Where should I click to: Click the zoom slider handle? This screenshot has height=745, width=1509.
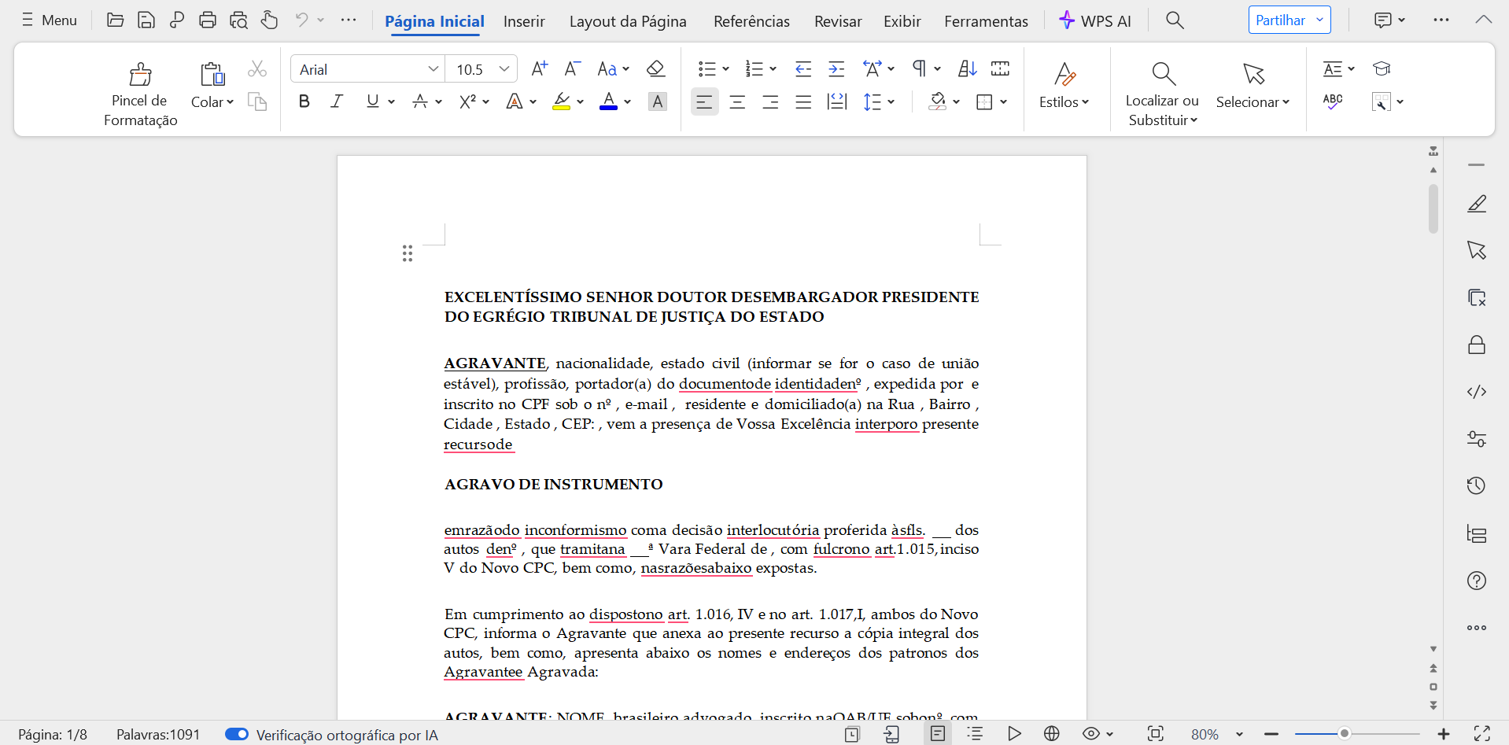coord(1345,733)
